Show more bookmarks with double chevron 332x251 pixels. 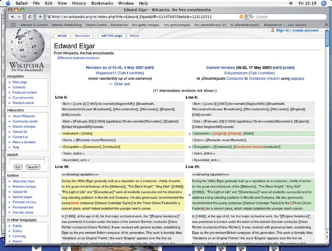(326, 25)
